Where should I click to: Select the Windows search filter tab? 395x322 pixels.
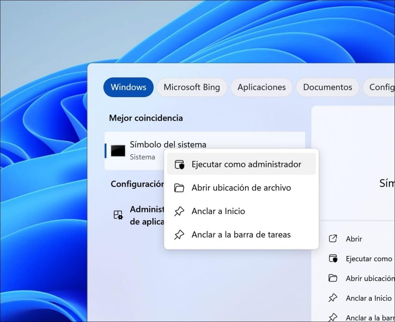(128, 87)
